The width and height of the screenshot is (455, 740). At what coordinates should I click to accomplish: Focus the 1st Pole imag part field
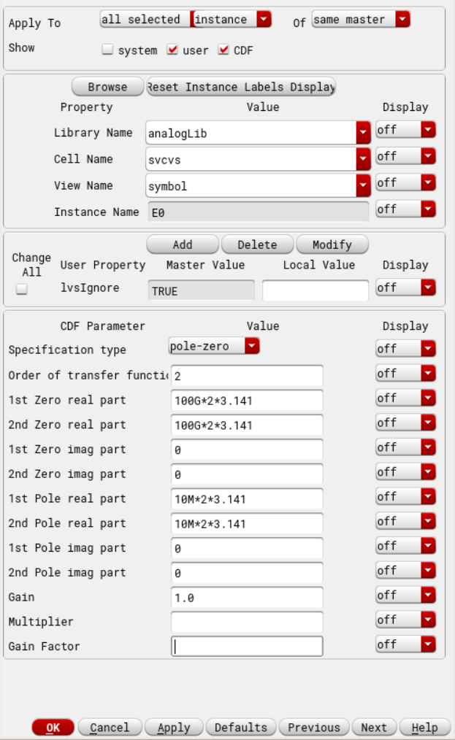tap(247, 548)
